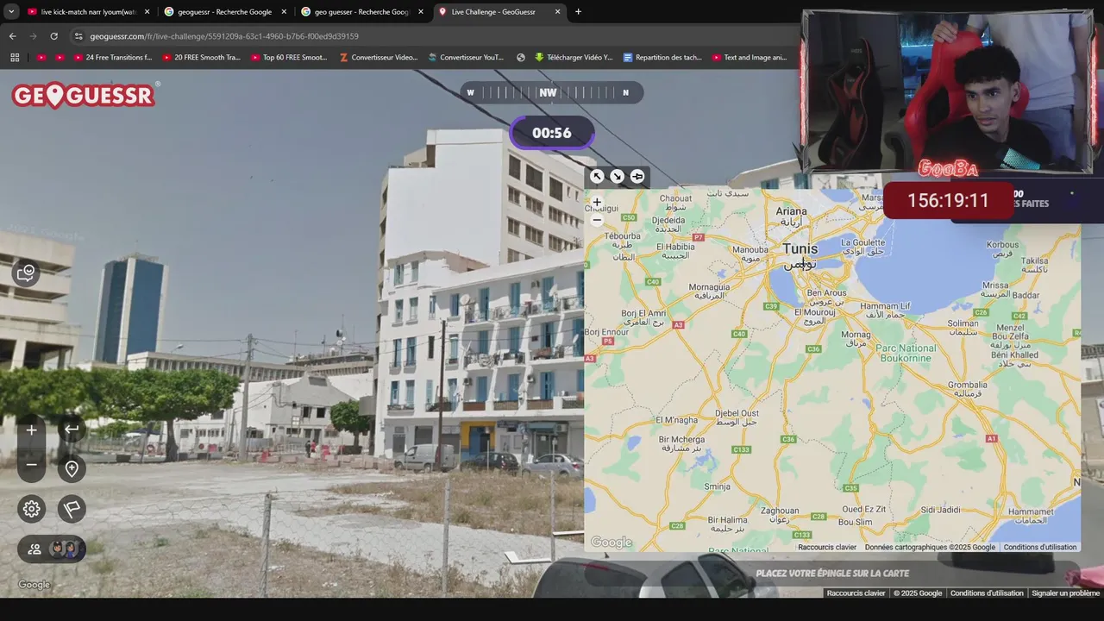Open the globe icon bookmark
The width and height of the screenshot is (1104, 621).
click(521, 58)
